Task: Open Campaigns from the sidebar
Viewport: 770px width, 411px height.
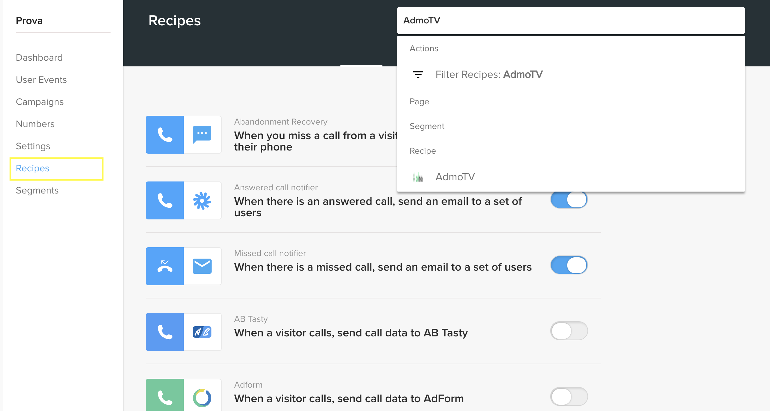Action: [40, 102]
